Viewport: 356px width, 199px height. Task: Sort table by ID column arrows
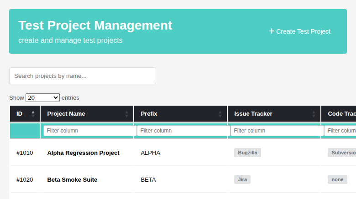click(x=33, y=114)
